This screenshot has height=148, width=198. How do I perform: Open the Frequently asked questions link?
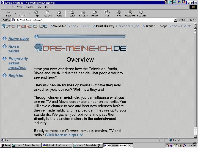(18, 63)
